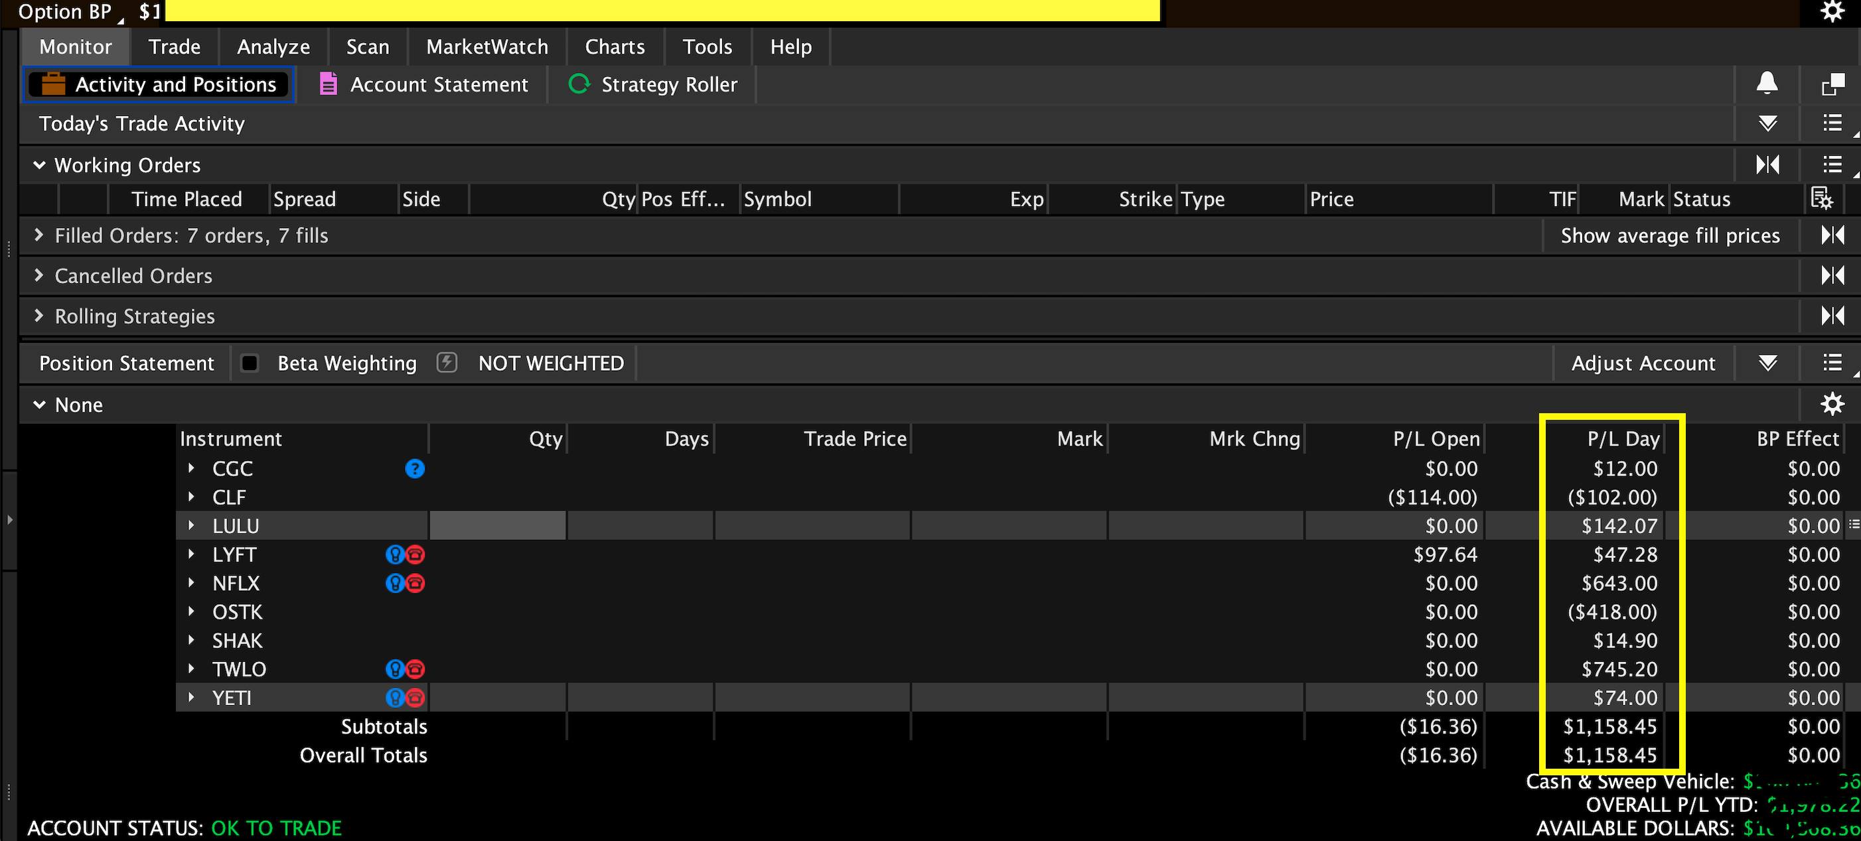Open the Adjust Account dropdown arrow
This screenshot has width=1861, height=841.
[x=1767, y=363]
